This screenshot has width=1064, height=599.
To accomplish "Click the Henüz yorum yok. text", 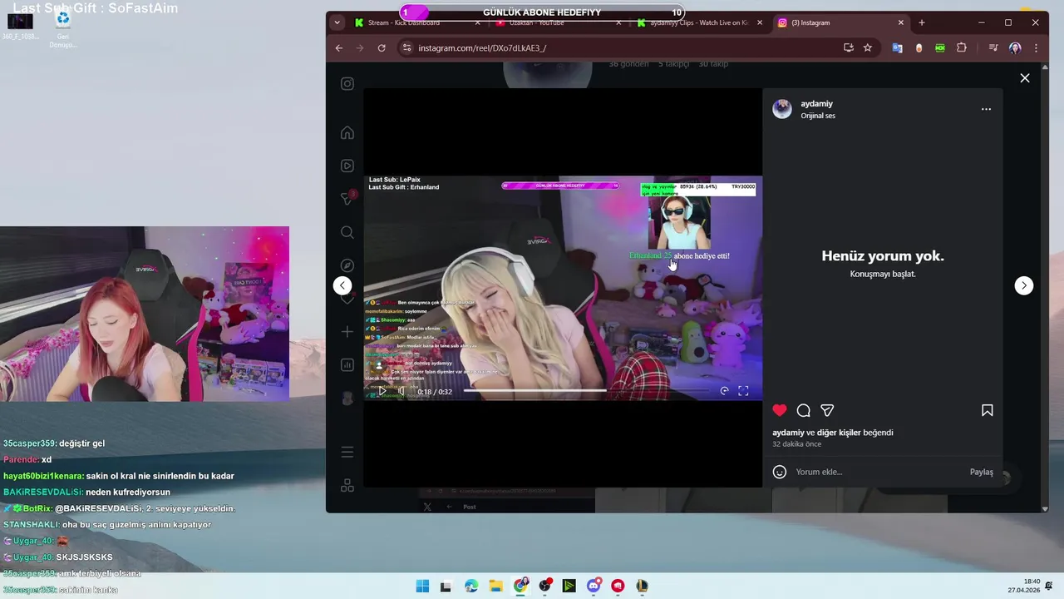I will (x=883, y=256).
